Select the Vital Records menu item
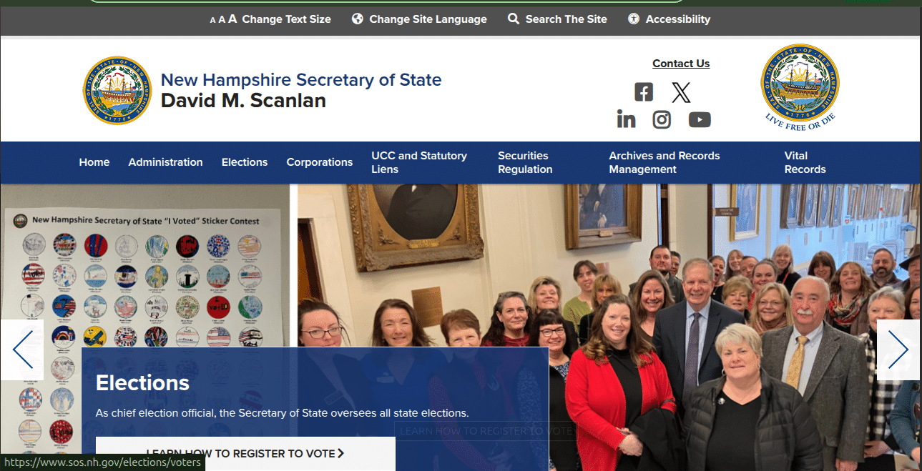Screen dimensions: 922x471 pos(805,162)
